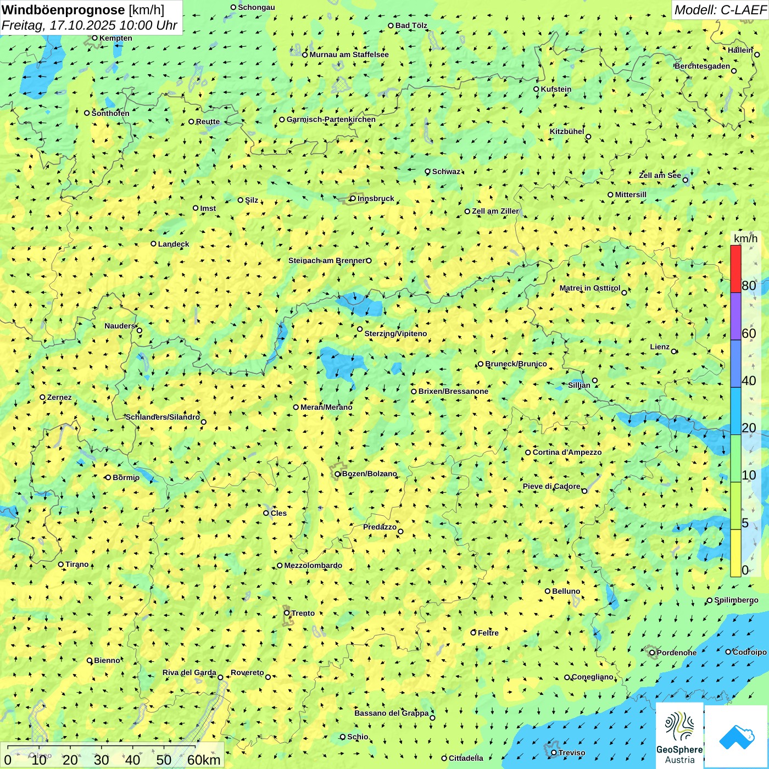This screenshot has height=769, width=769.
Task: Click the Bormio location circle
Action: (108, 477)
